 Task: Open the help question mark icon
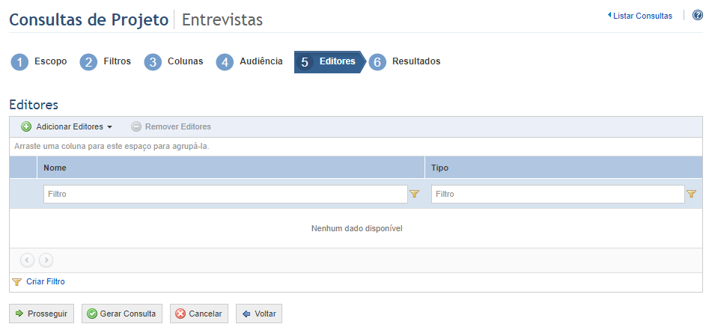click(x=698, y=16)
